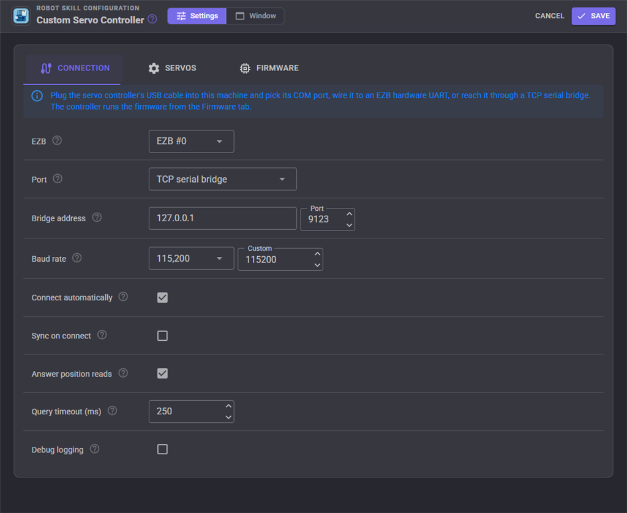Screen dimensions: 627x513
Task: Open help icon beside EZB label
Action: pyautogui.click(x=57, y=140)
